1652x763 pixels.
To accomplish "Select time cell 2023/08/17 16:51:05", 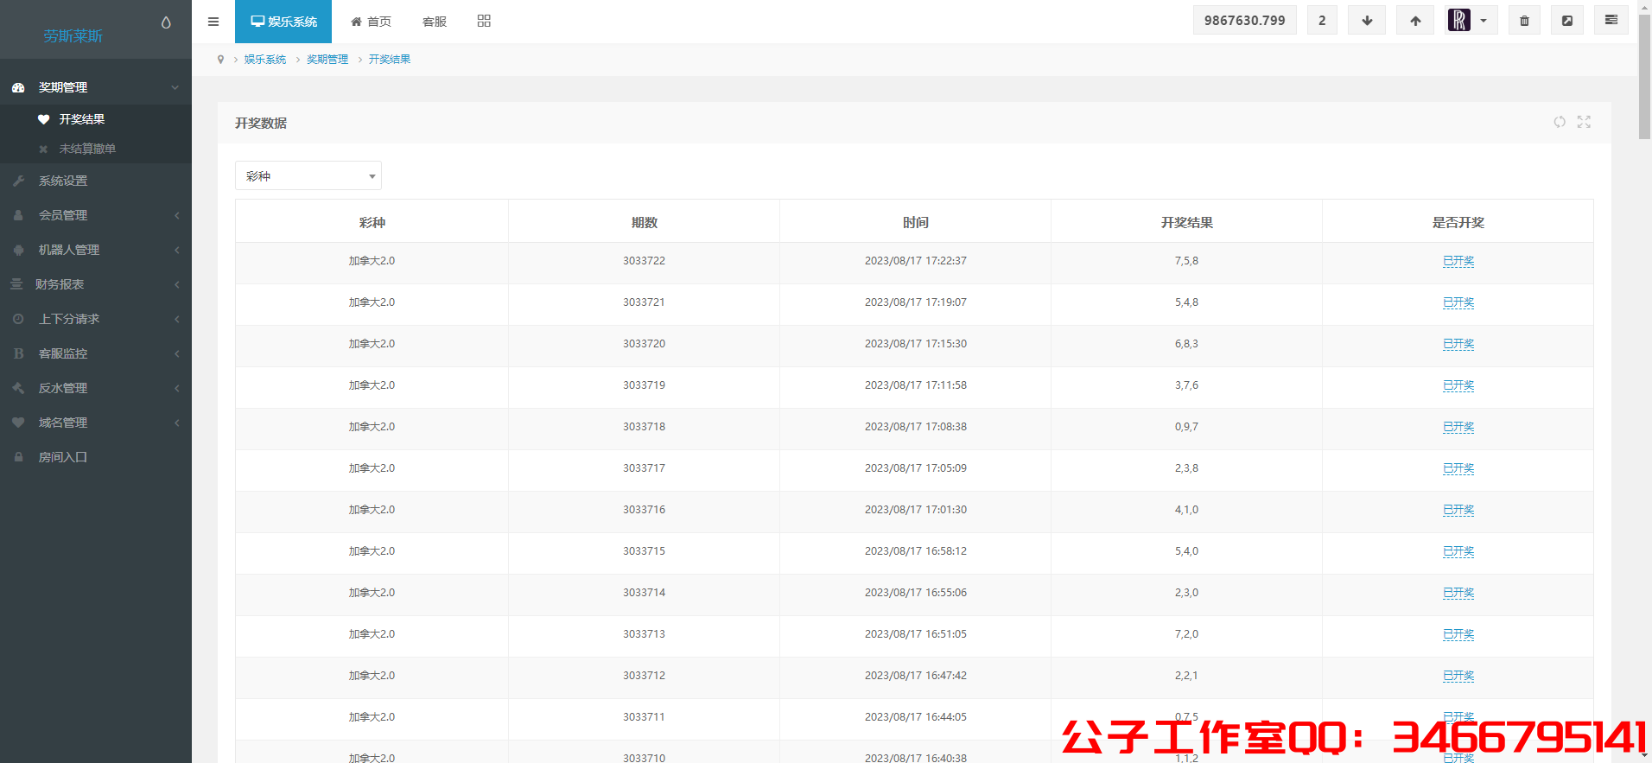I will pyautogui.click(x=916, y=634).
